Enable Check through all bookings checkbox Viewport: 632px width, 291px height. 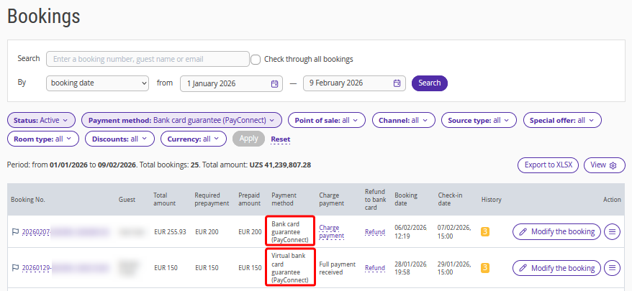[x=256, y=59]
